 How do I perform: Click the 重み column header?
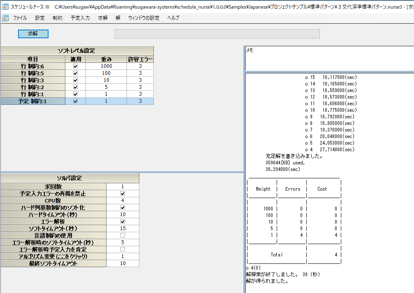point(106,59)
